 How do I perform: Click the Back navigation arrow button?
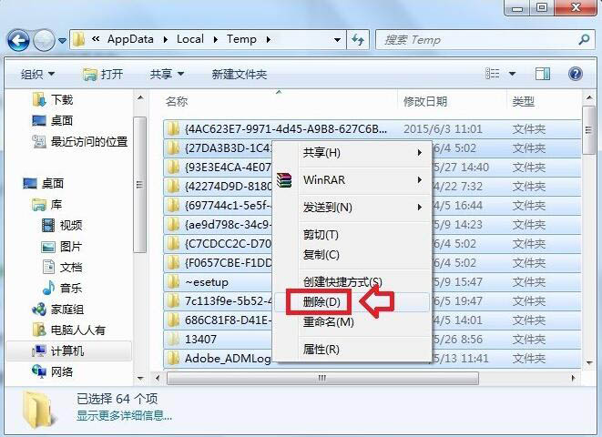click(x=18, y=40)
